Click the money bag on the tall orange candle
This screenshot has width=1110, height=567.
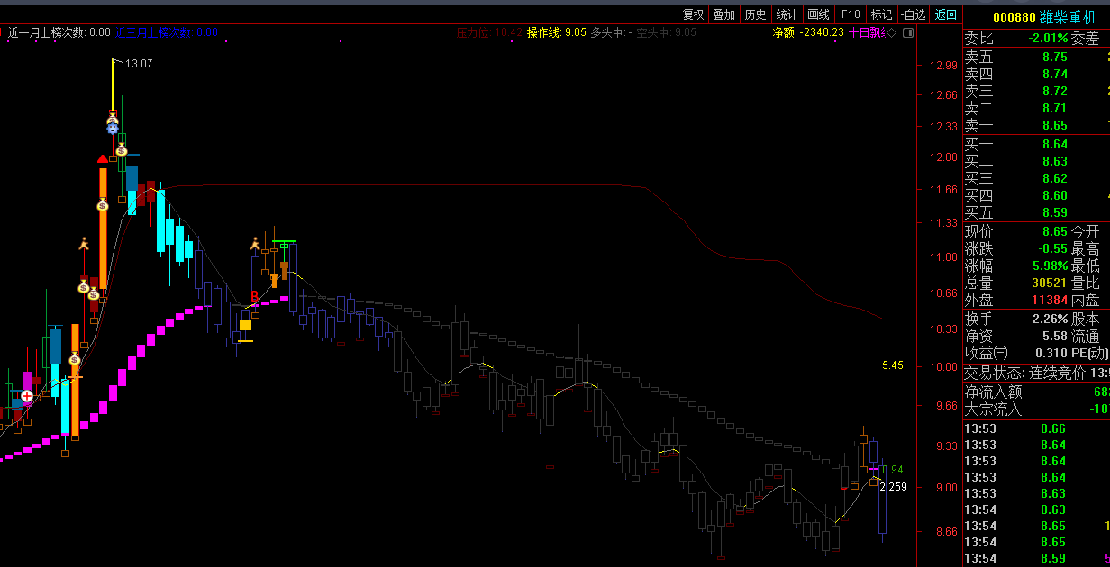103,204
